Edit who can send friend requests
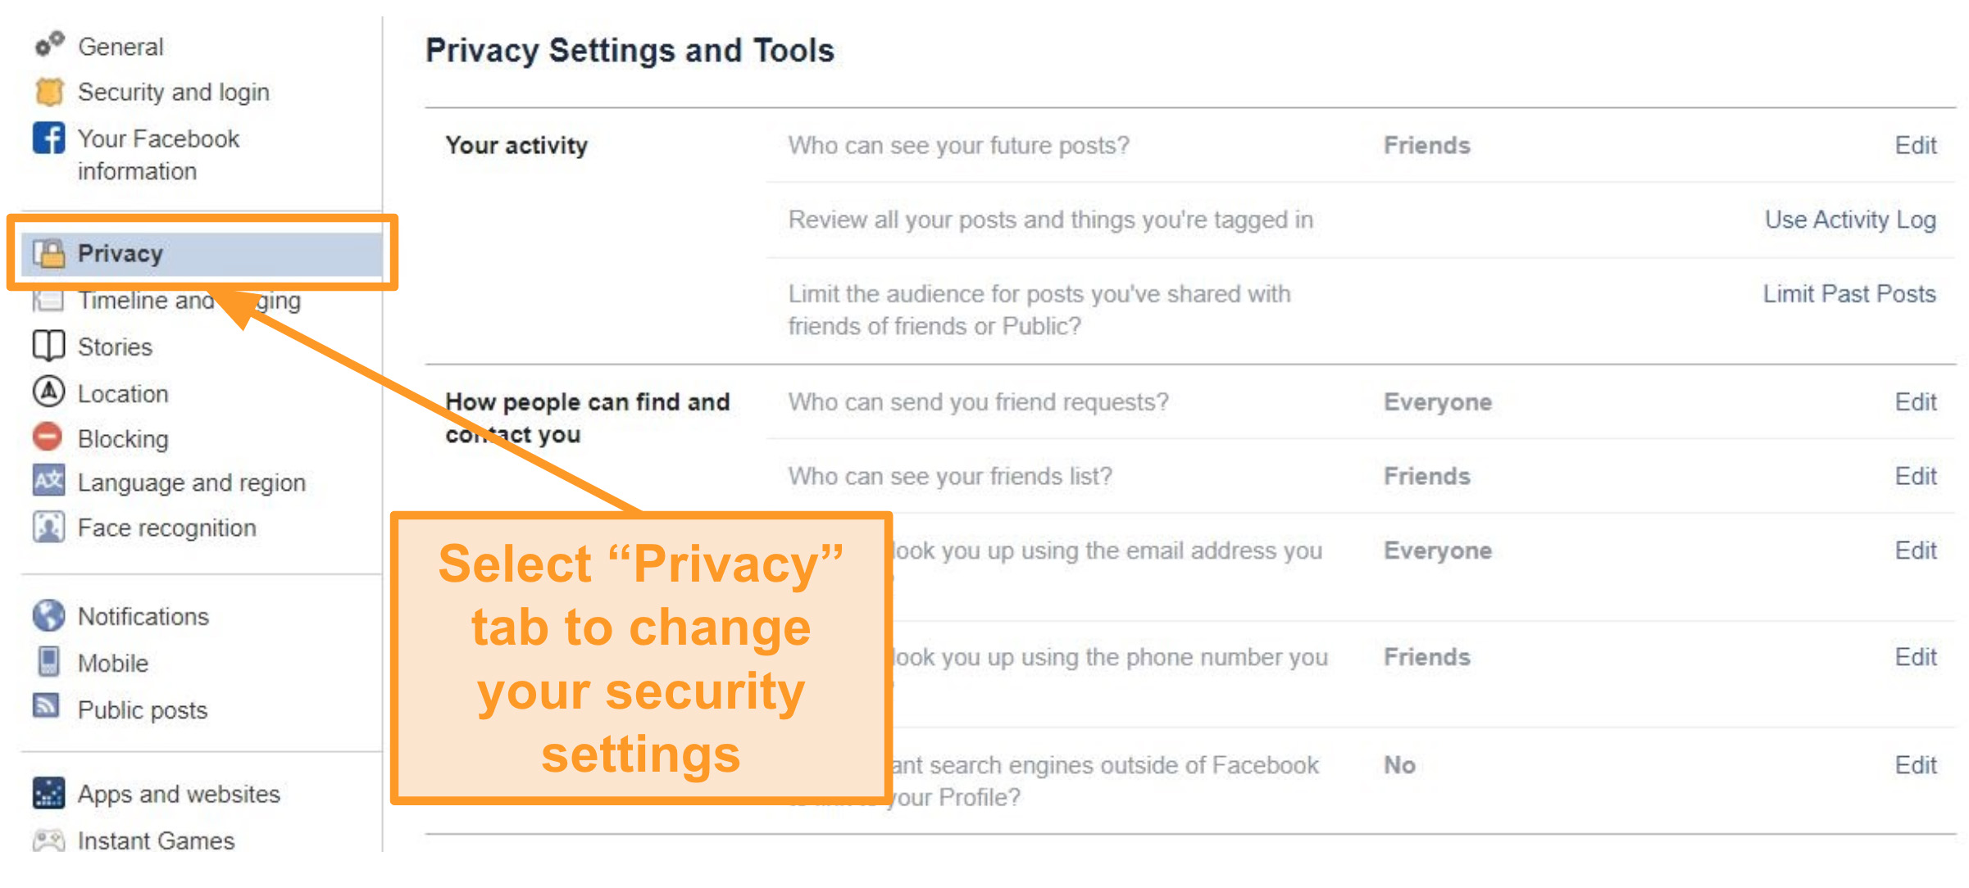The image size is (1969, 888). coord(1915,402)
